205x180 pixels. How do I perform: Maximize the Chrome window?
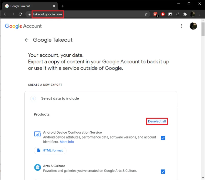tap(189, 4)
